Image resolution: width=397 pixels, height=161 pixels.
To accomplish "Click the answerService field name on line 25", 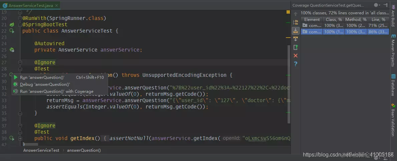I will 120,50.
